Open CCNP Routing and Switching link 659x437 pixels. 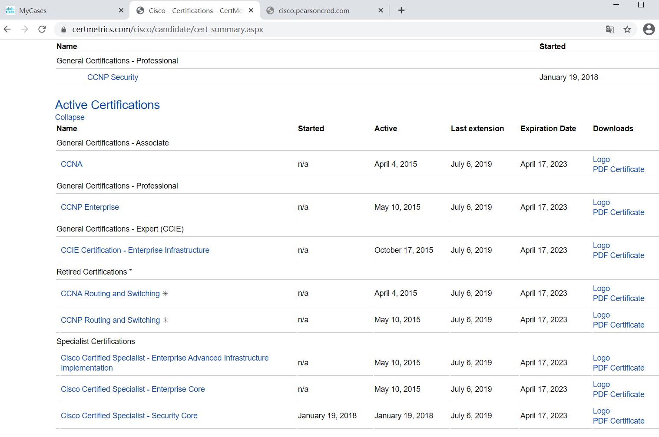[x=110, y=320]
